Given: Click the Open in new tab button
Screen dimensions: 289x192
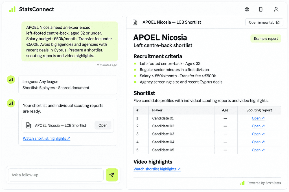Looking at the screenshot, I should [264, 22].
